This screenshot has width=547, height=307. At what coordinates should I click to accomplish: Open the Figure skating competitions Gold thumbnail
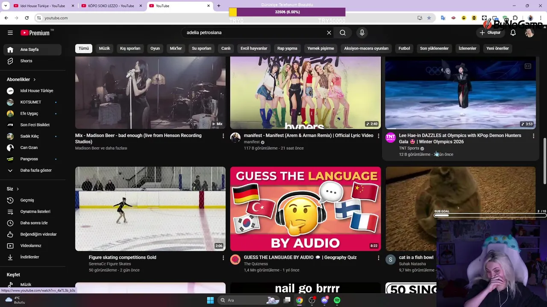tap(150, 209)
